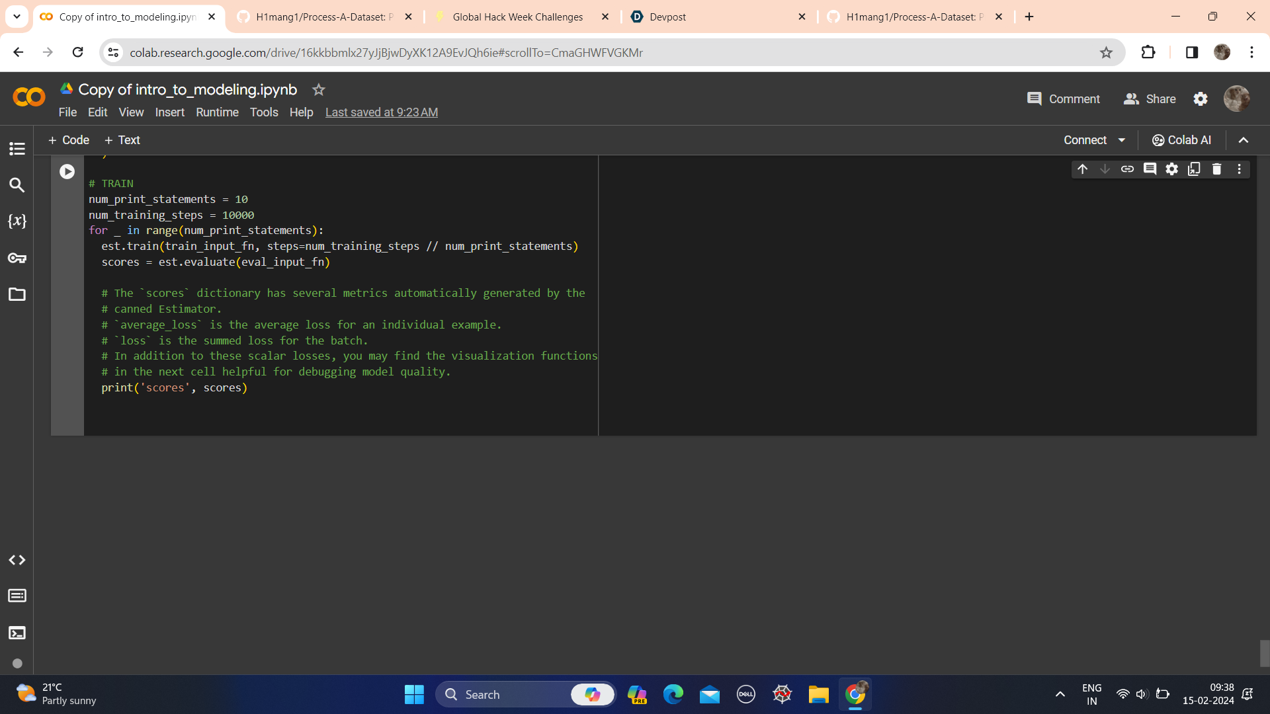Open the Runtime menu
The width and height of the screenshot is (1270, 714).
217,112
